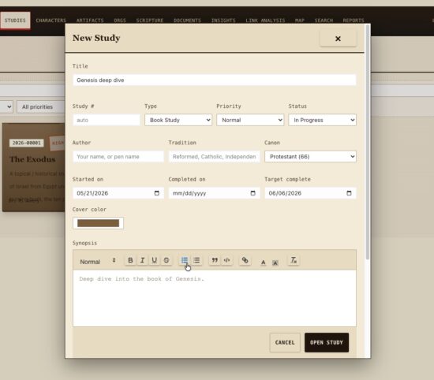Toggle strikethrough formatting in Synopsis editor
This screenshot has width=434, height=380.
pos(166,260)
